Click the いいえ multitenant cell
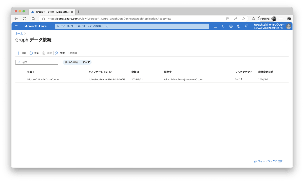This screenshot has height=182, width=304. tap(239, 79)
